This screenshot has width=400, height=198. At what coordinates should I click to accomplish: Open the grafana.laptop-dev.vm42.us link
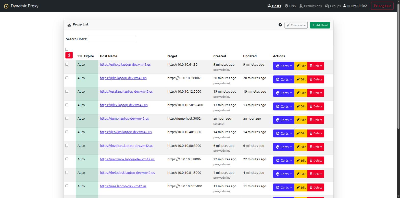coord(126,91)
